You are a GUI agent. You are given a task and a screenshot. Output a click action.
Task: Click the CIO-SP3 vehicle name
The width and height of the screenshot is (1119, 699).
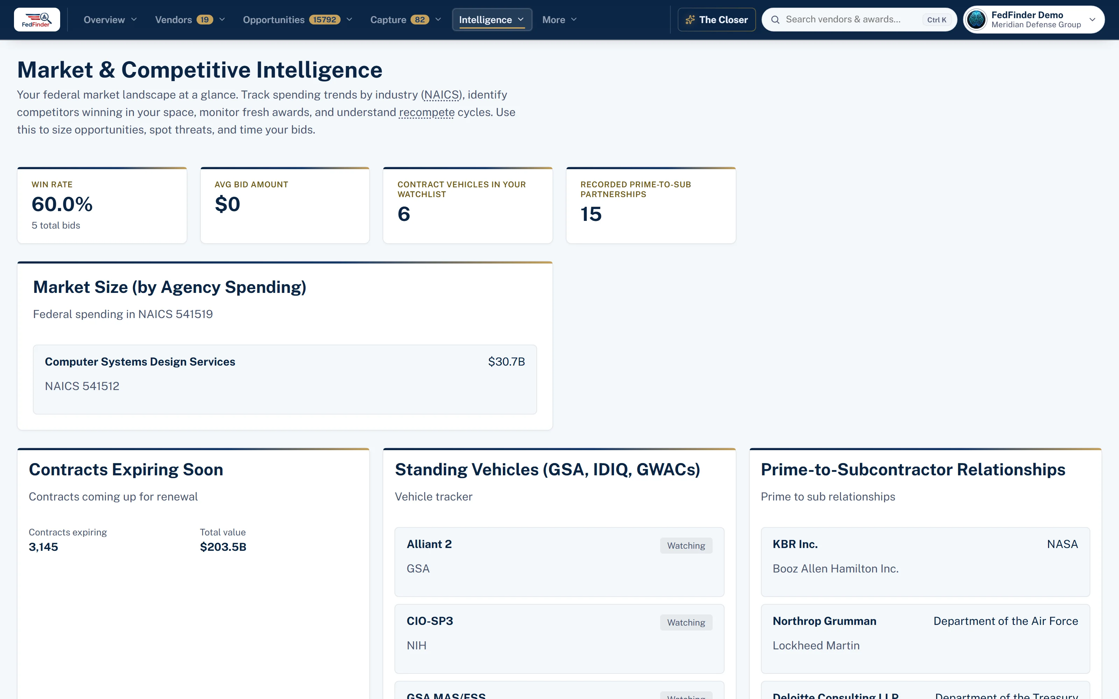click(x=430, y=621)
